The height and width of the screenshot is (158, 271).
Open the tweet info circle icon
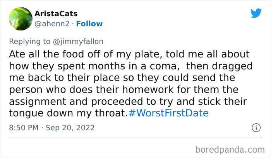point(256,127)
